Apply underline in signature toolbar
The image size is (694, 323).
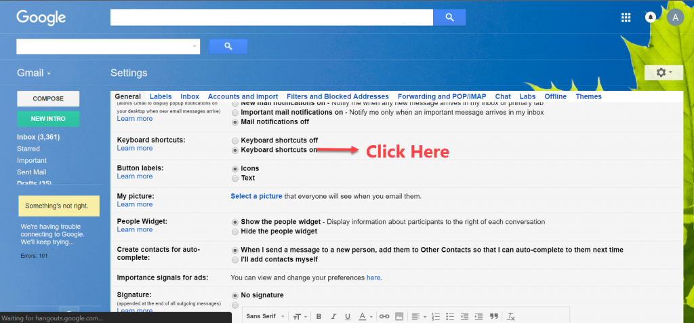pos(348,316)
